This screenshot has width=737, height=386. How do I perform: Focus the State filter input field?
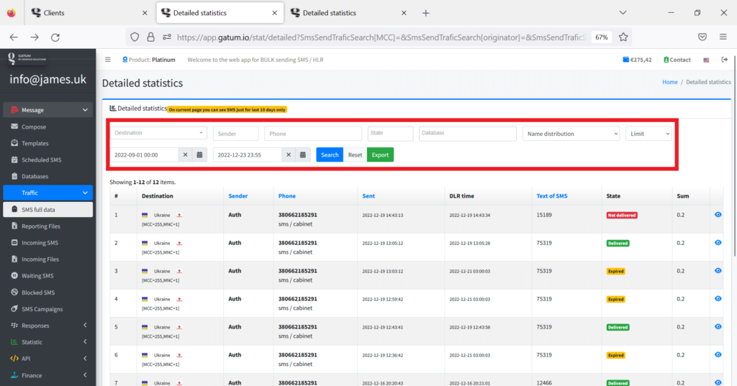[390, 133]
